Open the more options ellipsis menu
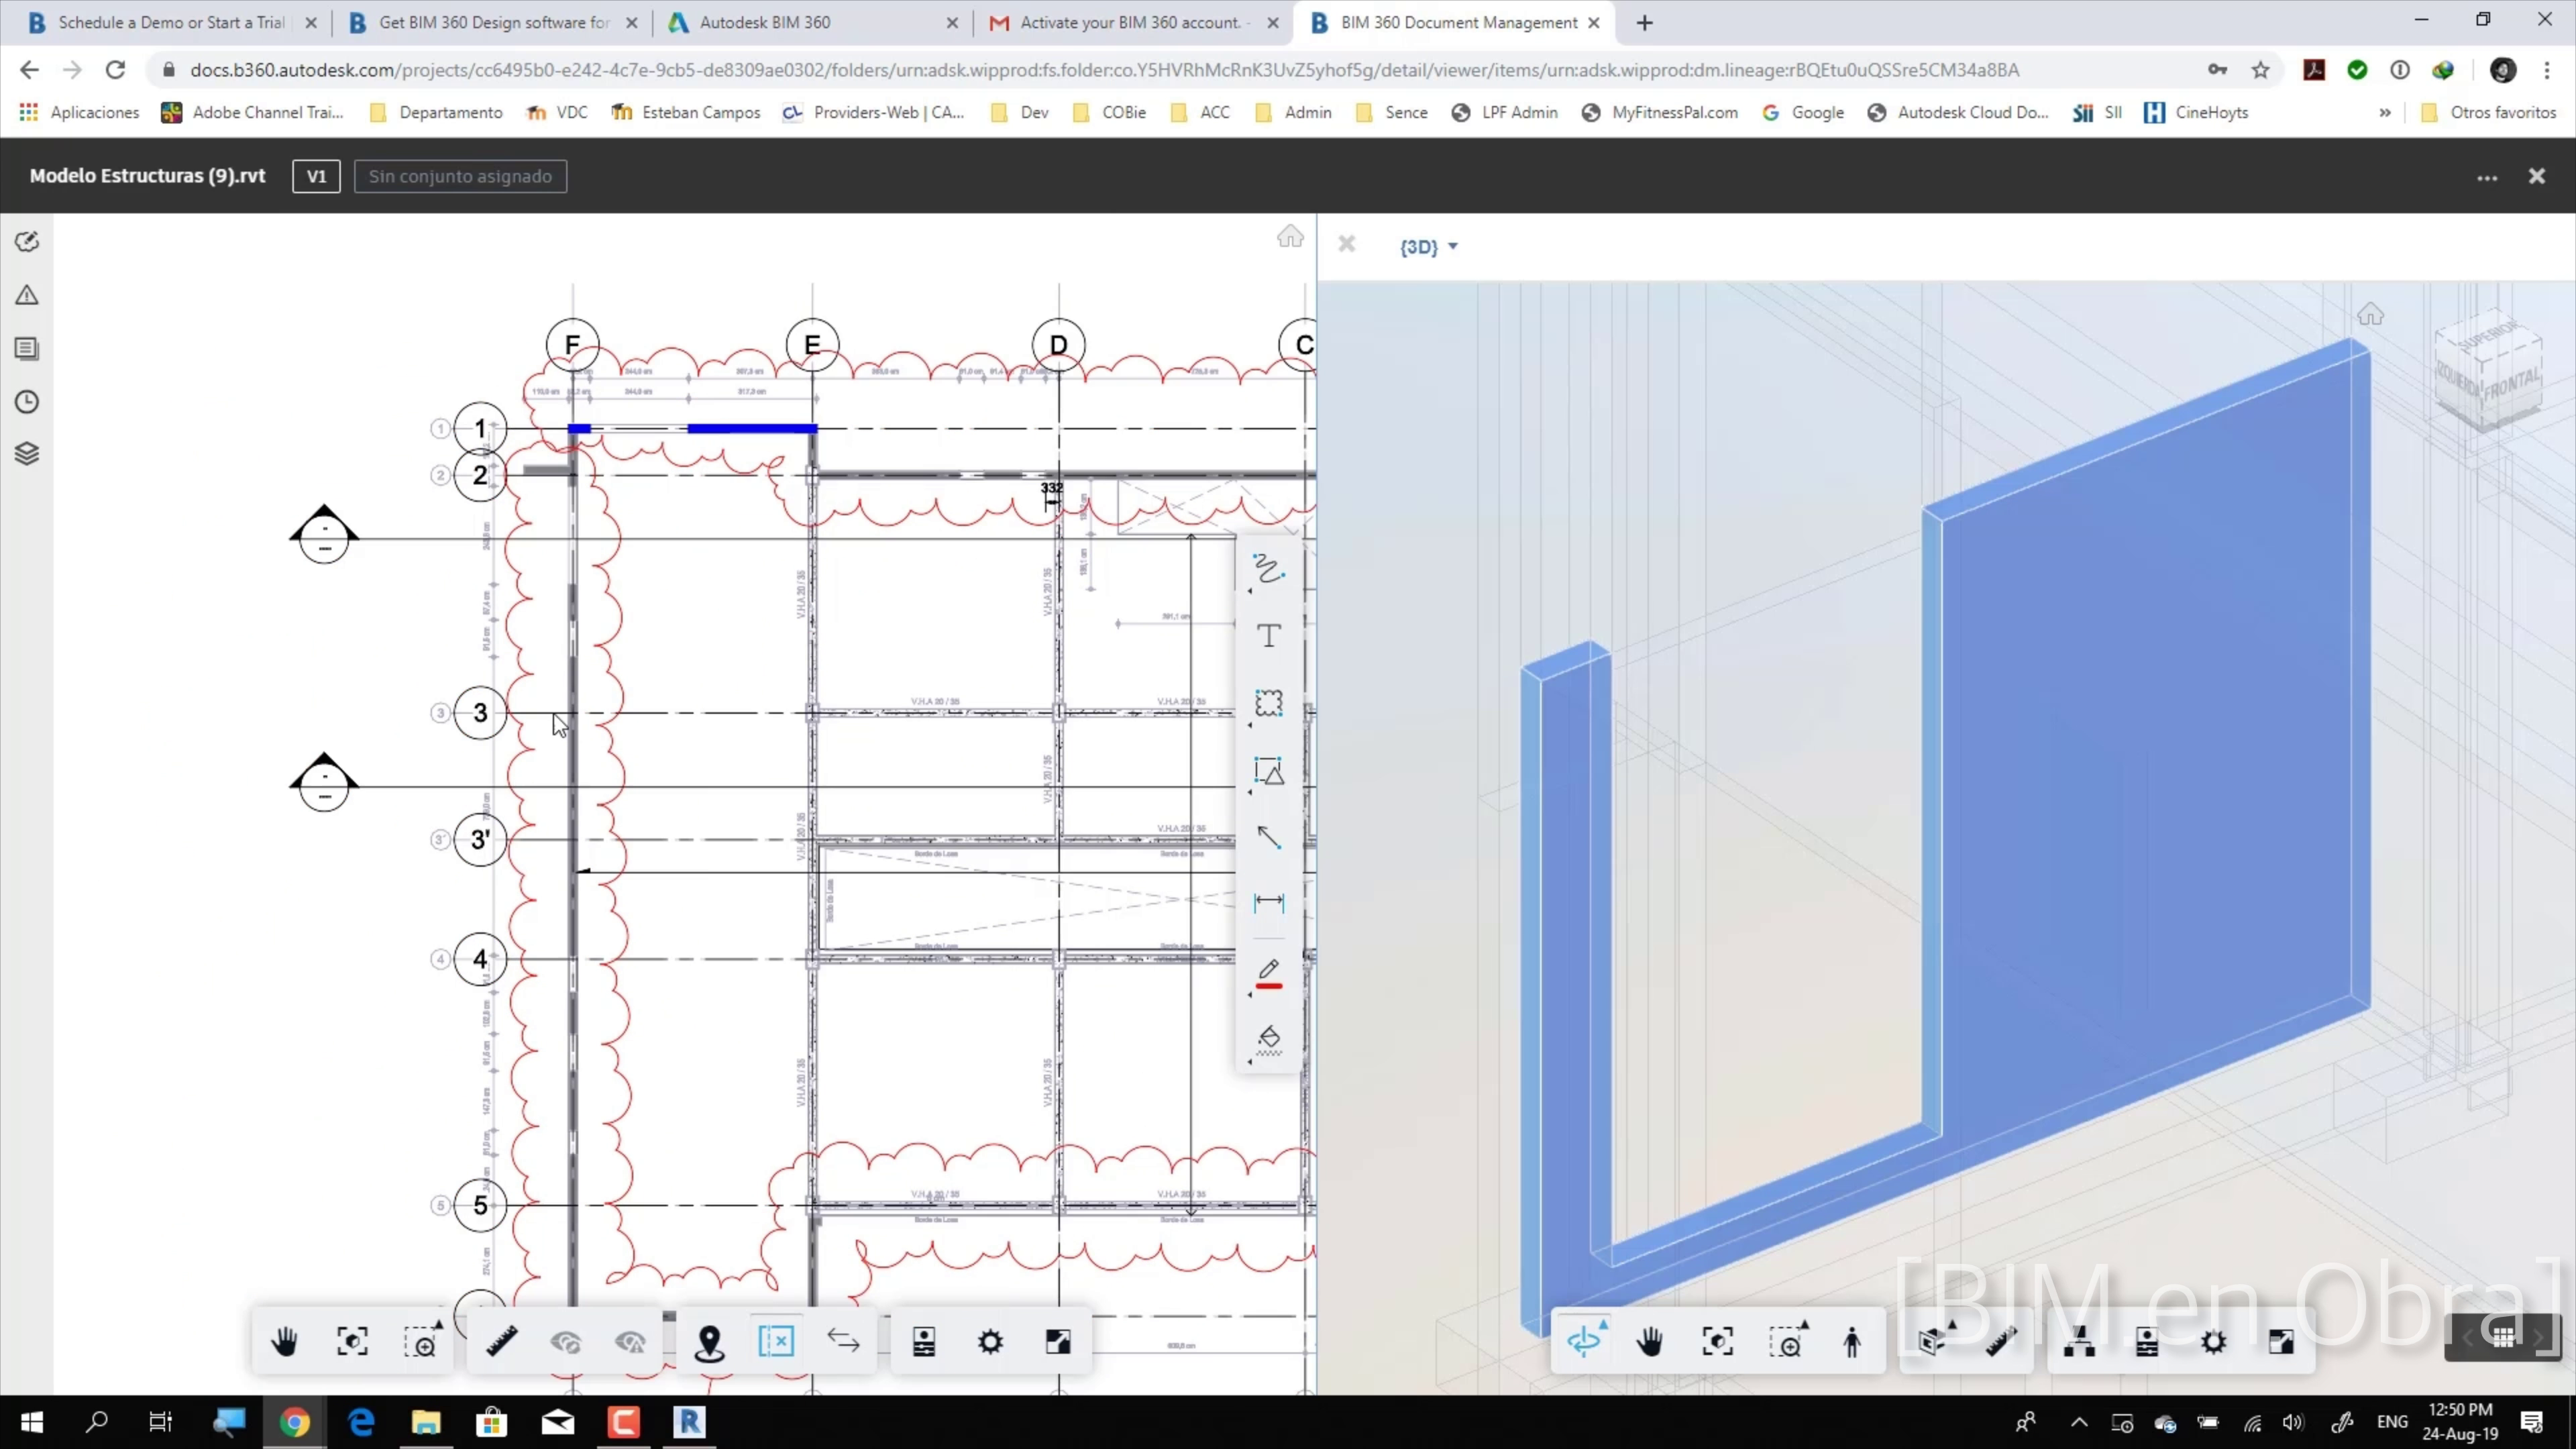This screenshot has width=2576, height=1449. [2487, 177]
